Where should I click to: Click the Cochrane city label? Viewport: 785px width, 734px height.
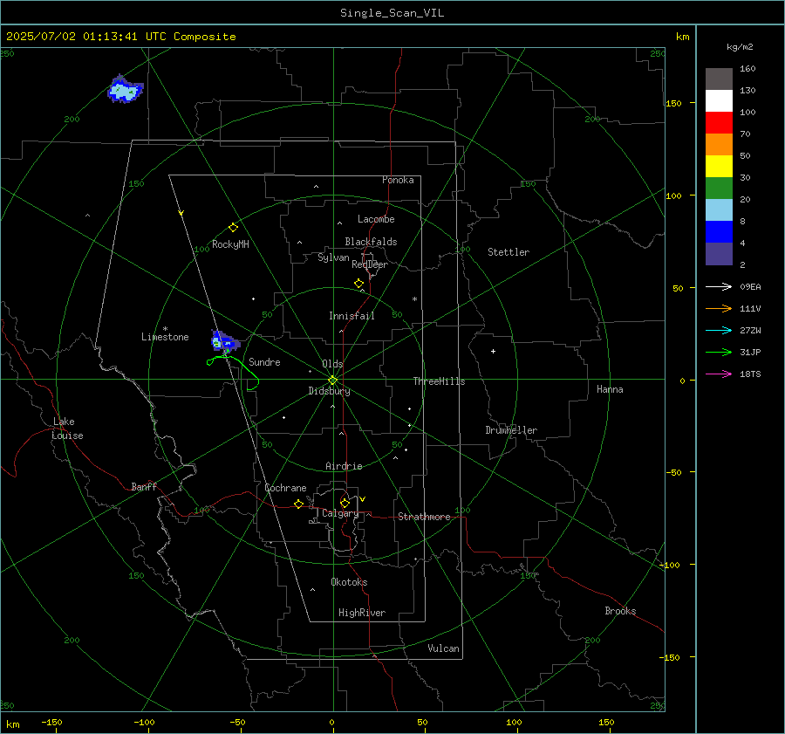285,488
